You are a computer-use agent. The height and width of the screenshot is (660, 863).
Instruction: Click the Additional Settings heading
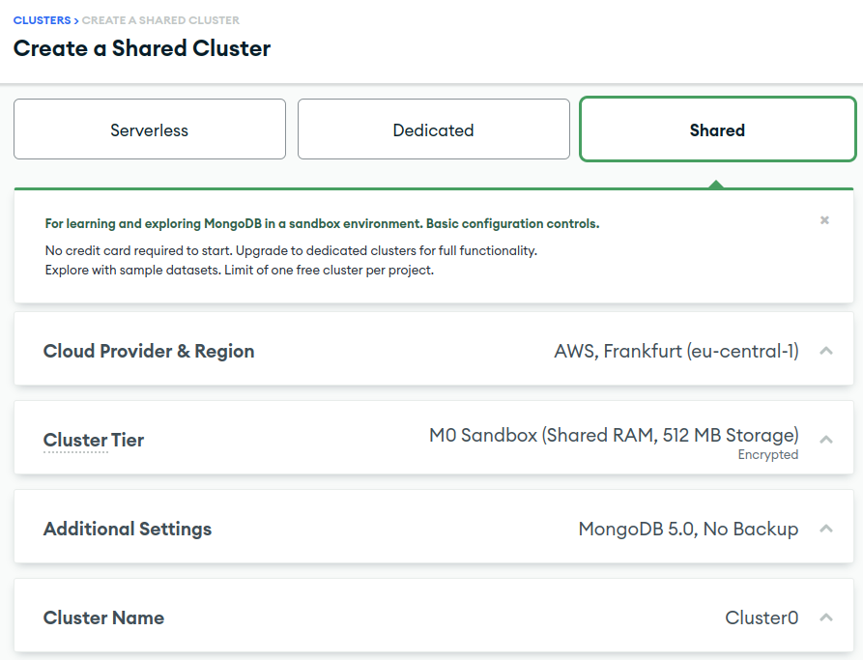click(x=128, y=529)
